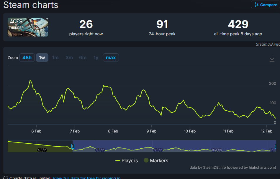Toggle the Players series in legend
This screenshot has height=179, width=280.
(127, 160)
